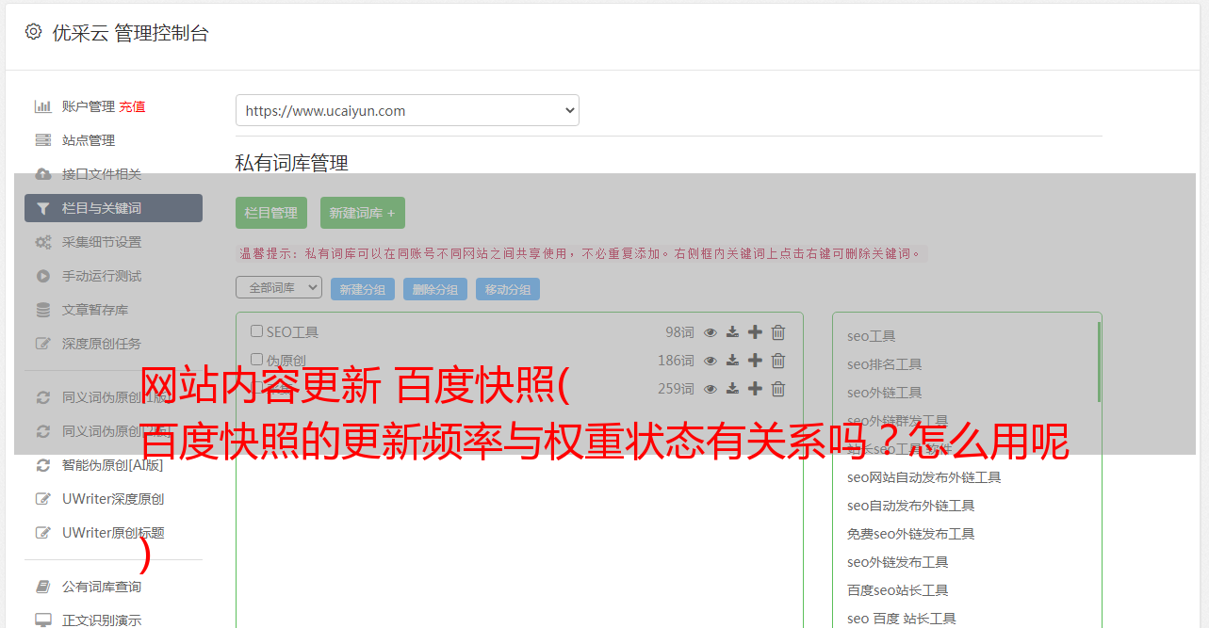Click the 98词 count on the SEO工具 row
Screen dimensions: 1209x628
pos(679,332)
